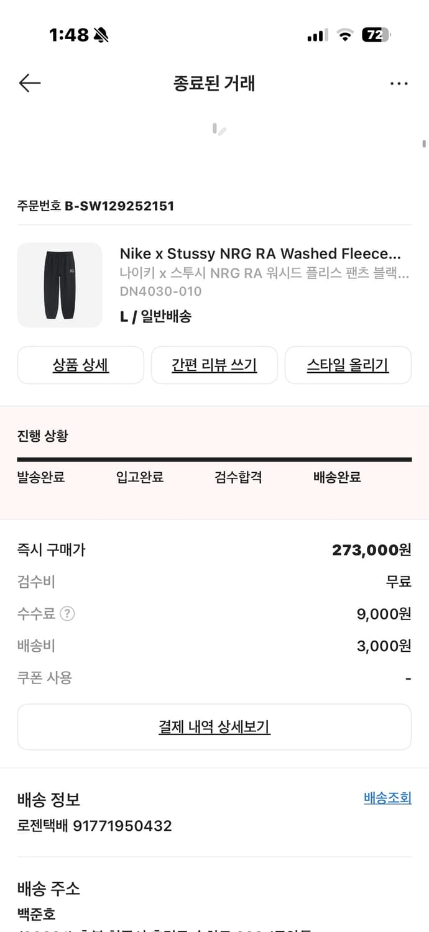
Task: Tap 간편 리뷰 쓰기 to write a review
Action: coord(214,365)
